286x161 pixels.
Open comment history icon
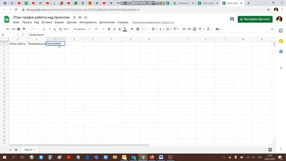232,19
